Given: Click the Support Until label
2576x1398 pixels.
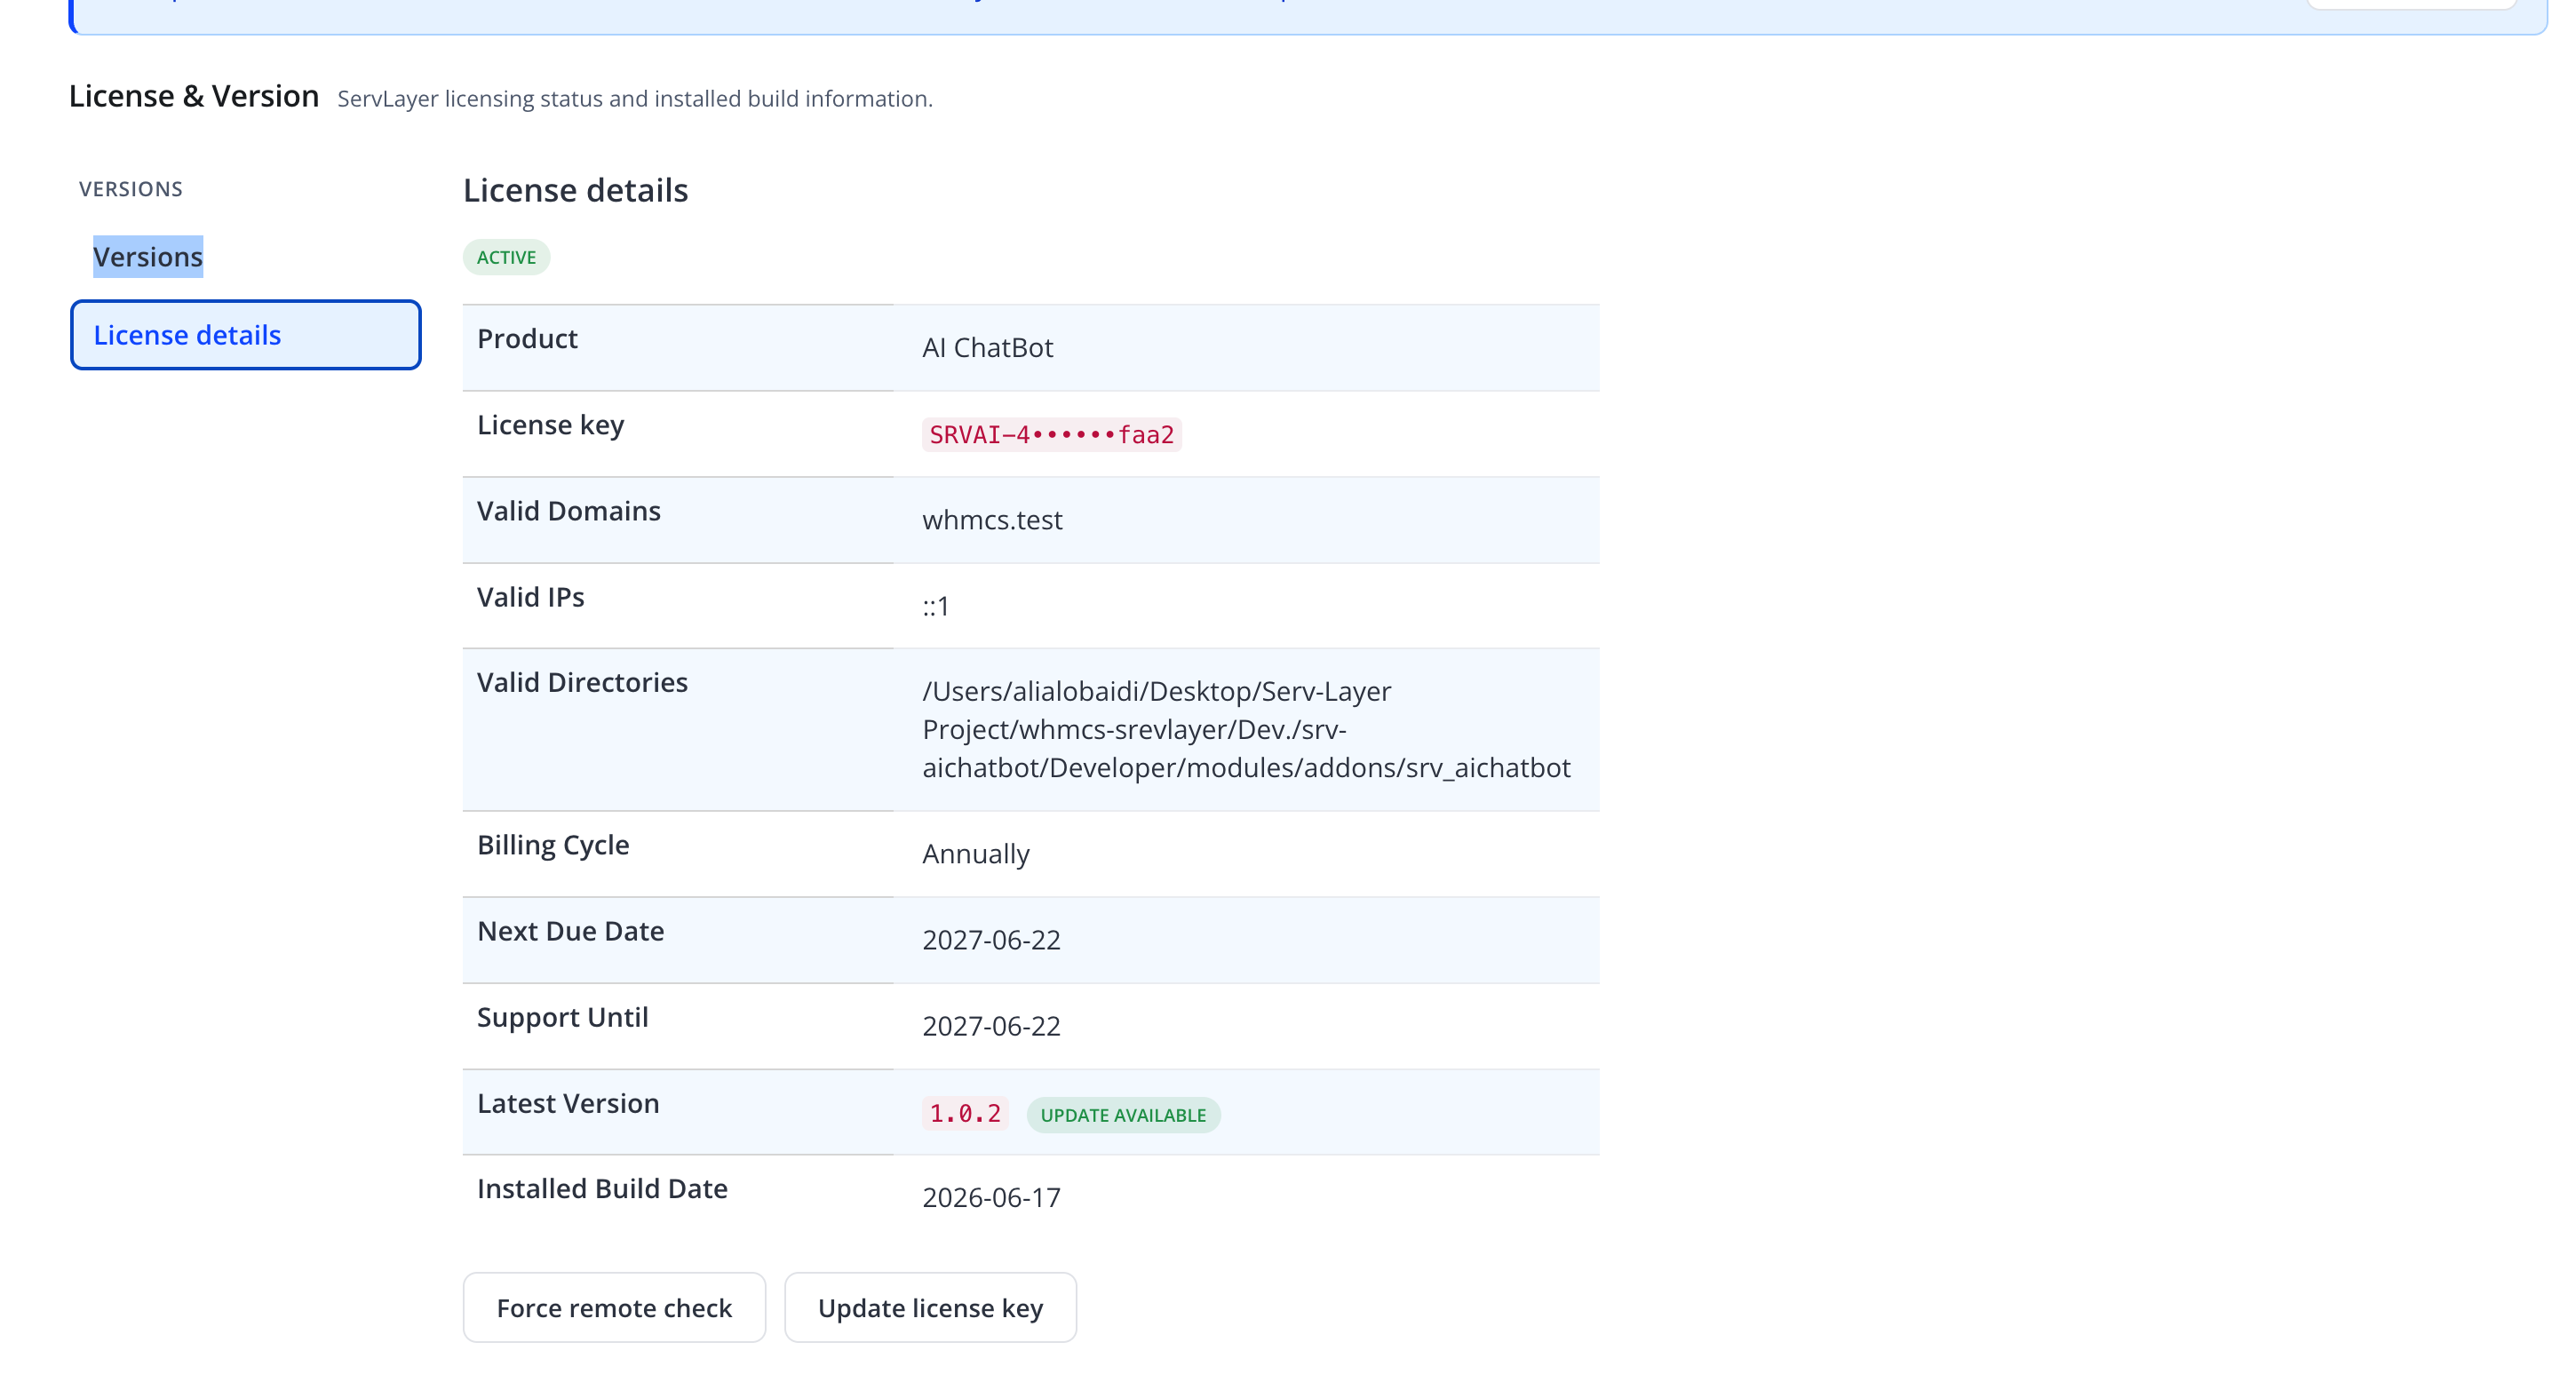Looking at the screenshot, I should click(x=562, y=1017).
